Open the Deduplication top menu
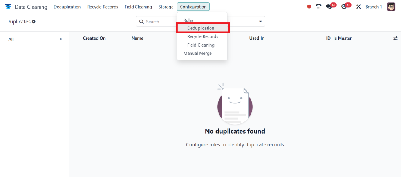This screenshot has height=177, width=401. click(67, 7)
